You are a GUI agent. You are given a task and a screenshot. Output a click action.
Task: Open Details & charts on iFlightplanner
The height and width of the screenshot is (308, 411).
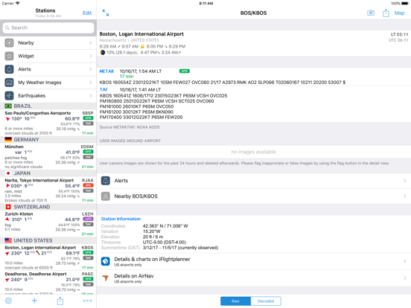click(x=254, y=261)
